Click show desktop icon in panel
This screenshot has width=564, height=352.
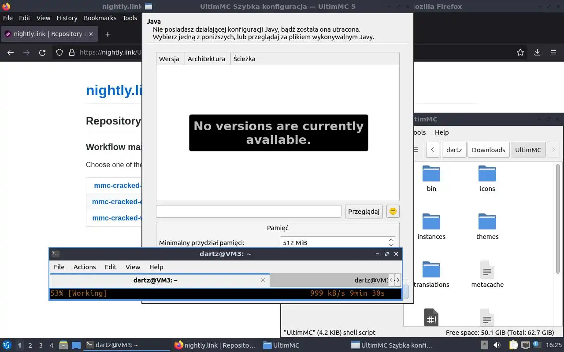click(x=76, y=345)
